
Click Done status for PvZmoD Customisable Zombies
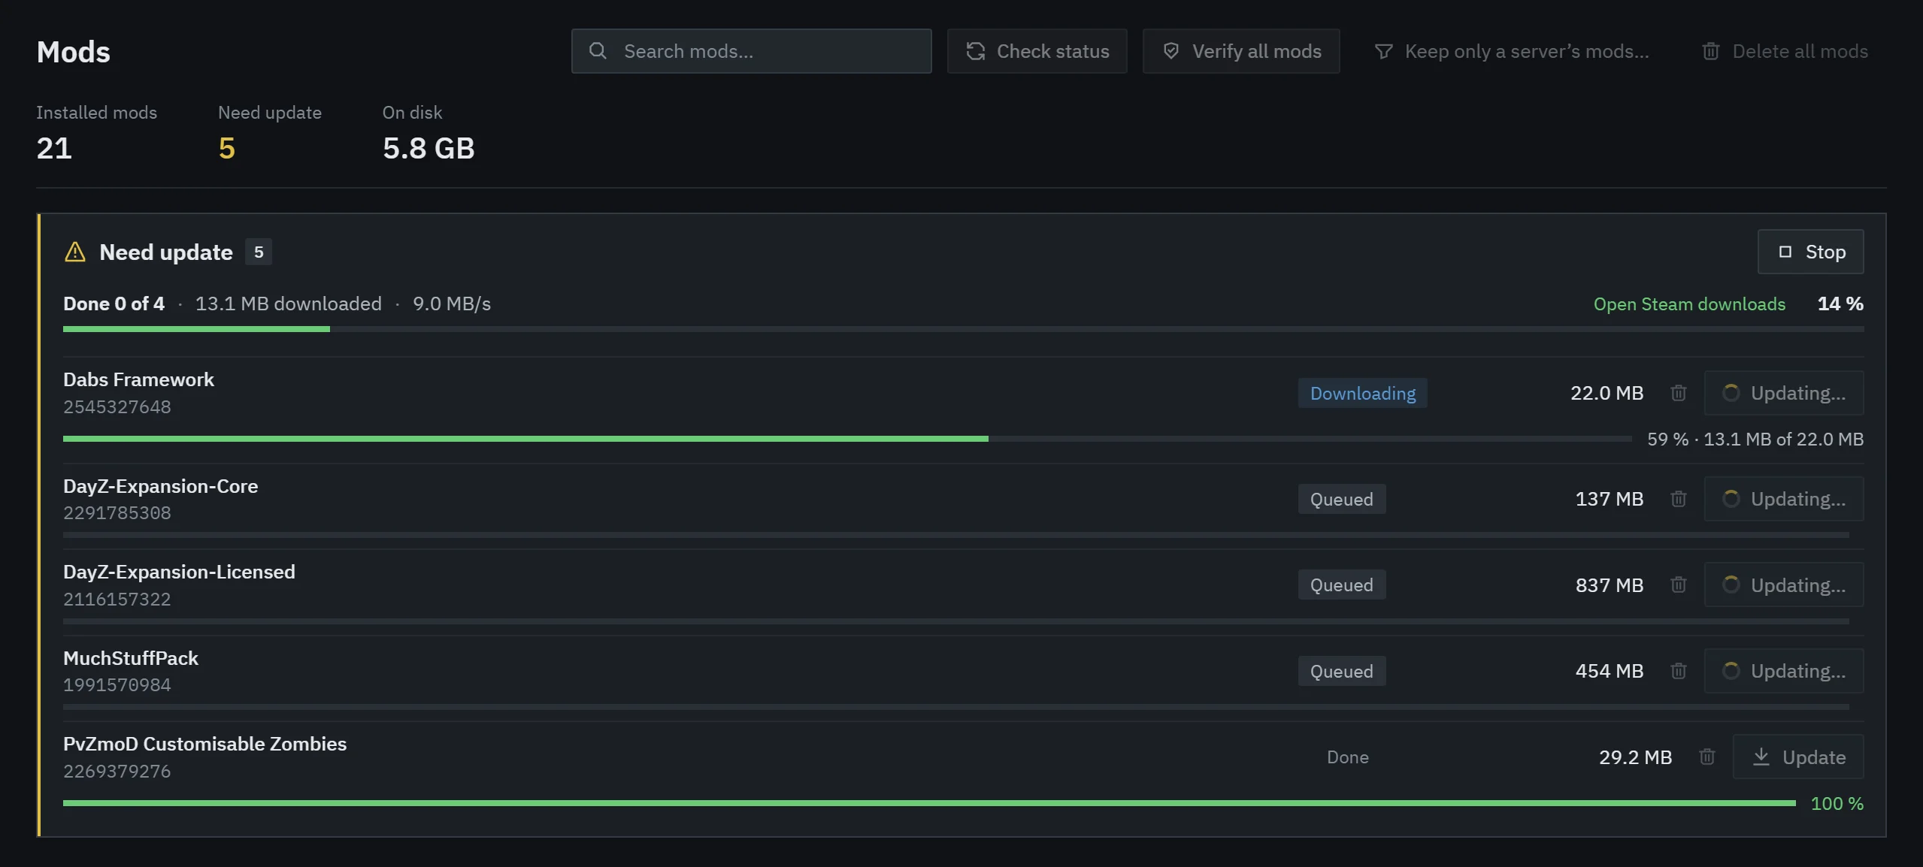tap(1347, 757)
